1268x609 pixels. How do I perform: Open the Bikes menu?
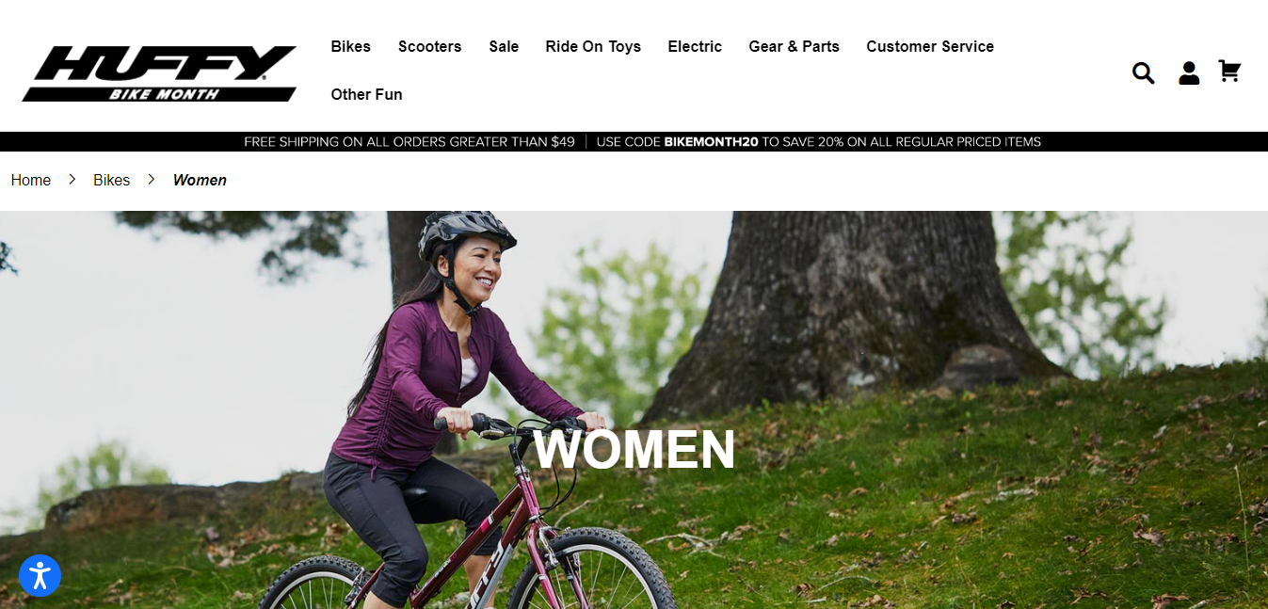pos(351,46)
